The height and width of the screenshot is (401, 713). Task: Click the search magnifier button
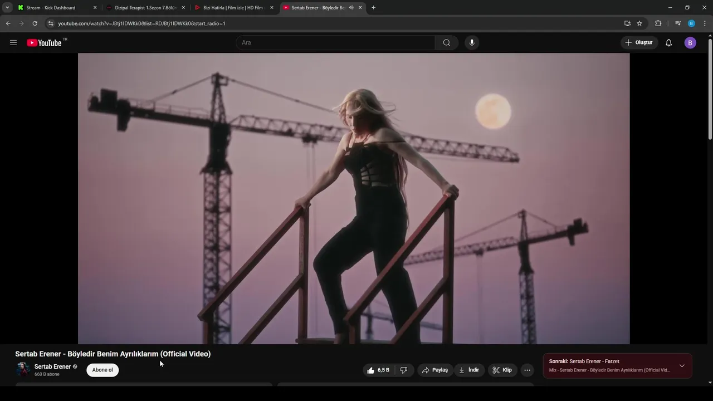[x=447, y=43]
